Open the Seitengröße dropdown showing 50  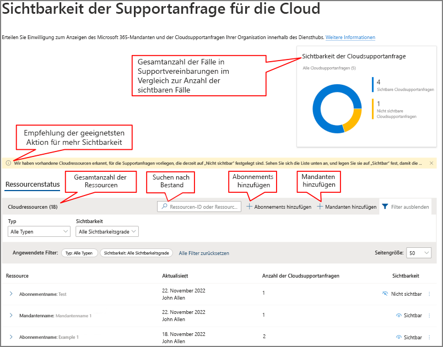pyautogui.click(x=419, y=253)
